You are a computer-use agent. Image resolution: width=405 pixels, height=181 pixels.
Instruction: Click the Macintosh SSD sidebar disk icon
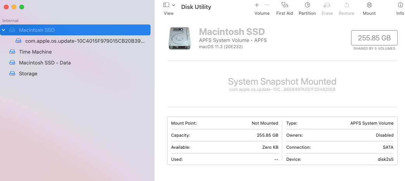tap(12, 30)
